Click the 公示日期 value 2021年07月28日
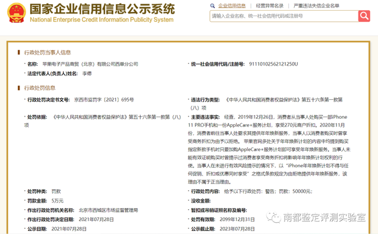378x234 pixels. (69, 229)
